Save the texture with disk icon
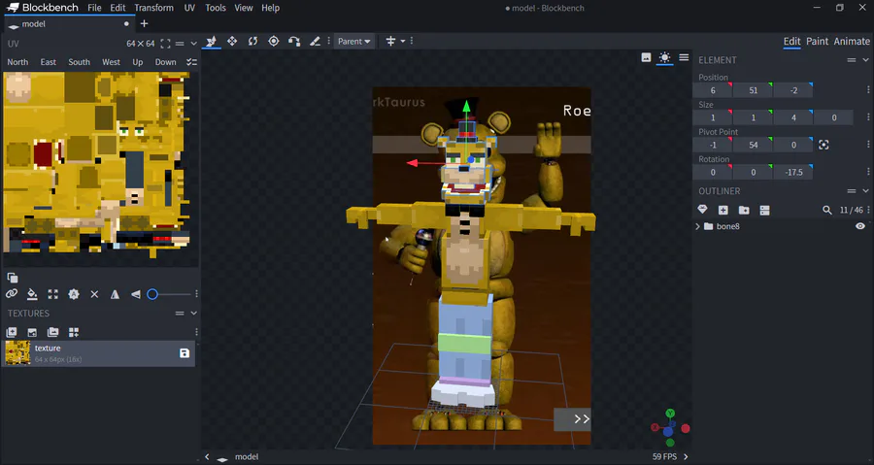The width and height of the screenshot is (874, 465). [185, 353]
